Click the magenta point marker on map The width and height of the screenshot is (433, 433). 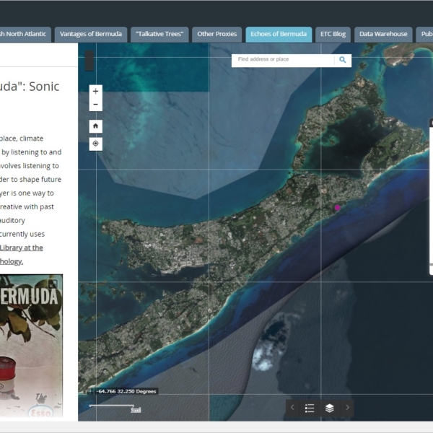[x=337, y=208]
